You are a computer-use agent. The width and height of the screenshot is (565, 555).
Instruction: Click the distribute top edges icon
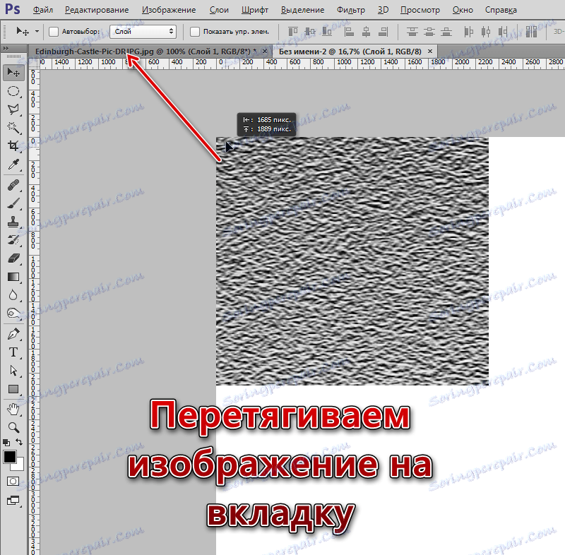point(412,32)
